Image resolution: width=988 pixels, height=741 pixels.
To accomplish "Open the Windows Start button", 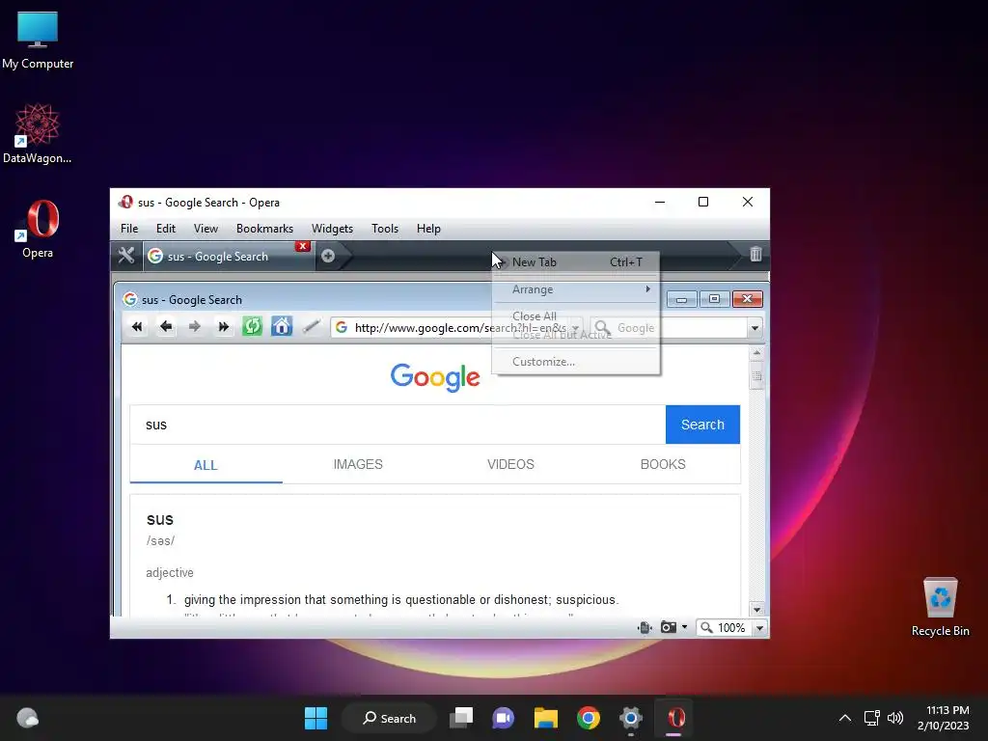I will coord(316,718).
